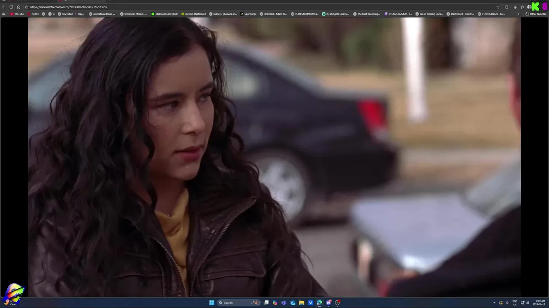Viewport: 549px width, 308px height.
Task: Add this page to favorites star
Action: click(x=498, y=7)
